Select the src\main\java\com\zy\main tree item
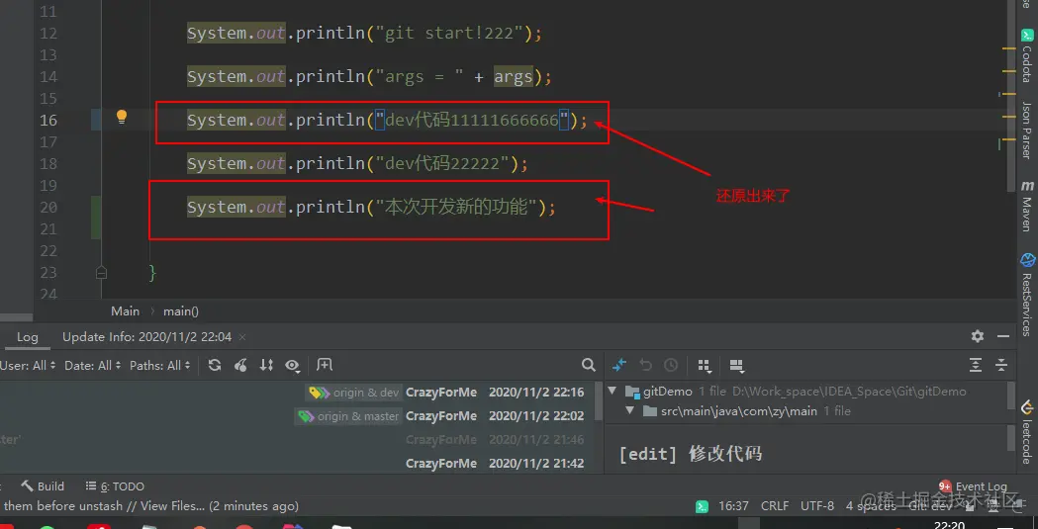 (739, 411)
